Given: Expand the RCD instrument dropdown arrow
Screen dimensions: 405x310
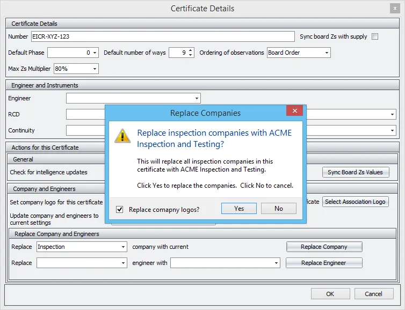Looking at the screenshot, I should pyautogui.click(x=392, y=114).
